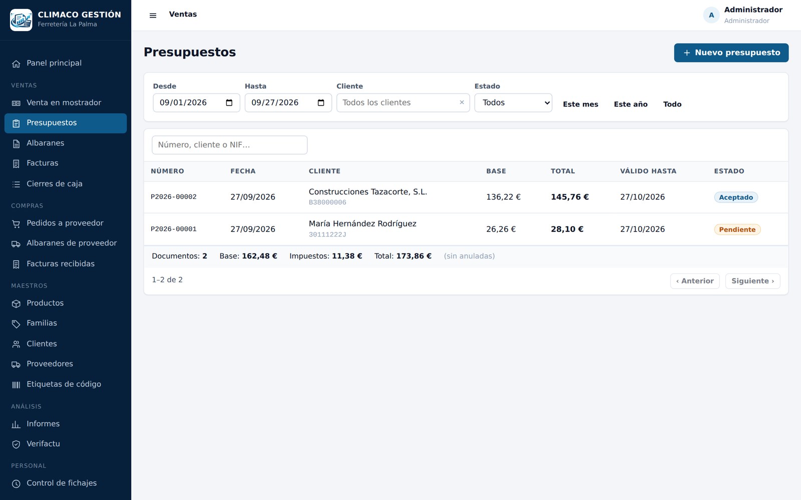Image resolution: width=801 pixels, height=500 pixels.
Task: Open the Todos los clientes combo box
Action: pyautogui.click(x=403, y=103)
